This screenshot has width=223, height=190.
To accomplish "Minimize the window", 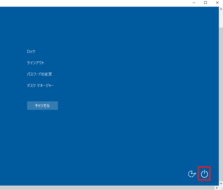I will (x=194, y=3).
